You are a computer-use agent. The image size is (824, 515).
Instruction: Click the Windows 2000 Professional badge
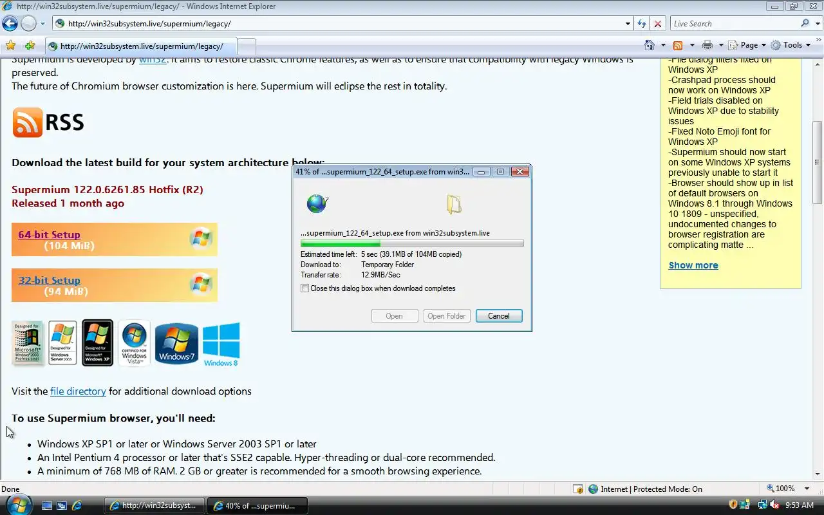(28, 343)
